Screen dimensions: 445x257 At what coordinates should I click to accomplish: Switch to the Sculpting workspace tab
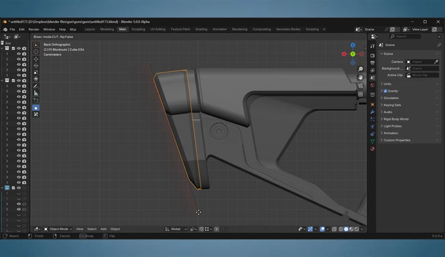click(x=138, y=29)
